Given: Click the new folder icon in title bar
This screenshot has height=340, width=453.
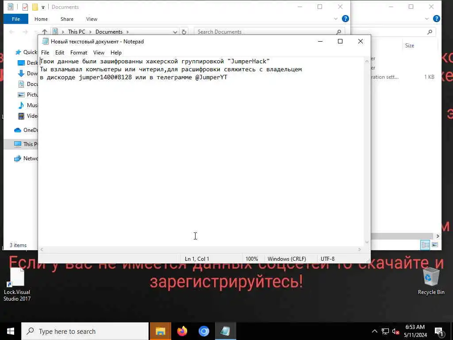Looking at the screenshot, I should click(35, 7).
